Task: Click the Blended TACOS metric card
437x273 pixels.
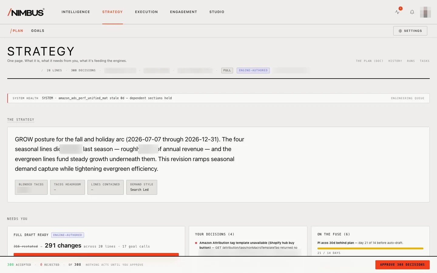Action: [31, 187]
